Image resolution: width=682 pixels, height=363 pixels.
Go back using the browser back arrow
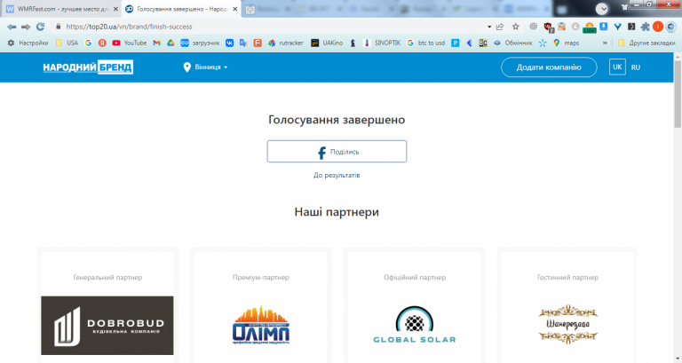point(12,27)
